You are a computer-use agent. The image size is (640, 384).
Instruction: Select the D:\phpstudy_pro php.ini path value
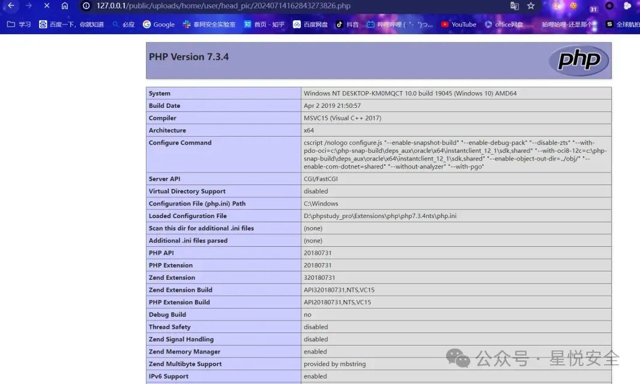pyautogui.click(x=380, y=216)
